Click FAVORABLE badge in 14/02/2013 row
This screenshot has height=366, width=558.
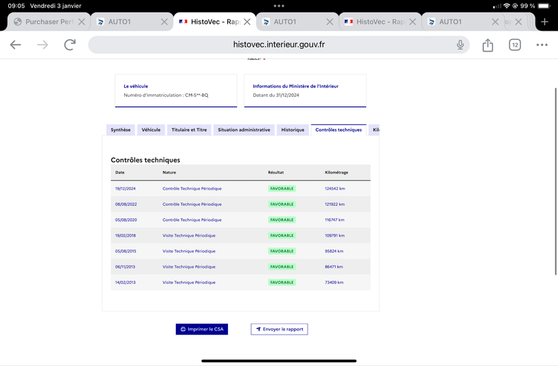click(282, 282)
